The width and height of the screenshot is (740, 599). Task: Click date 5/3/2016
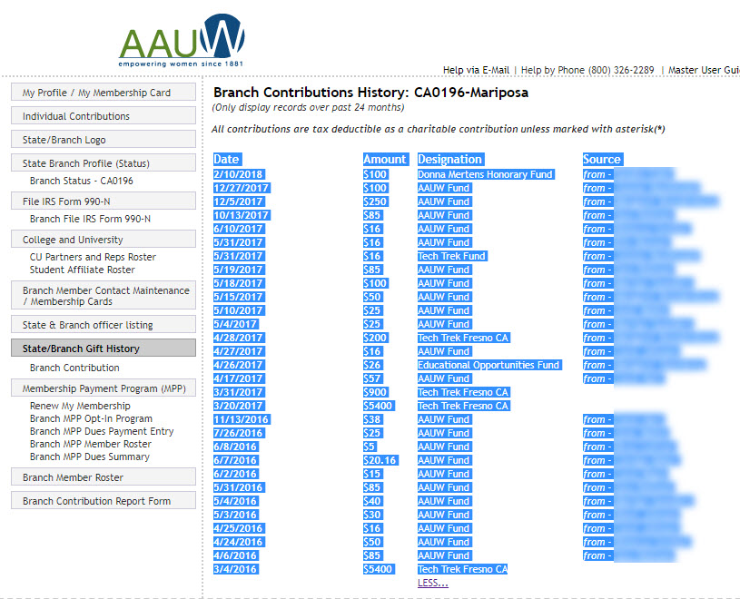(x=235, y=515)
